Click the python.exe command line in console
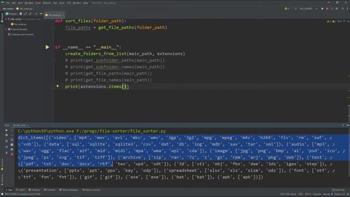Viewport: 350px width, 197px height. point(92,131)
